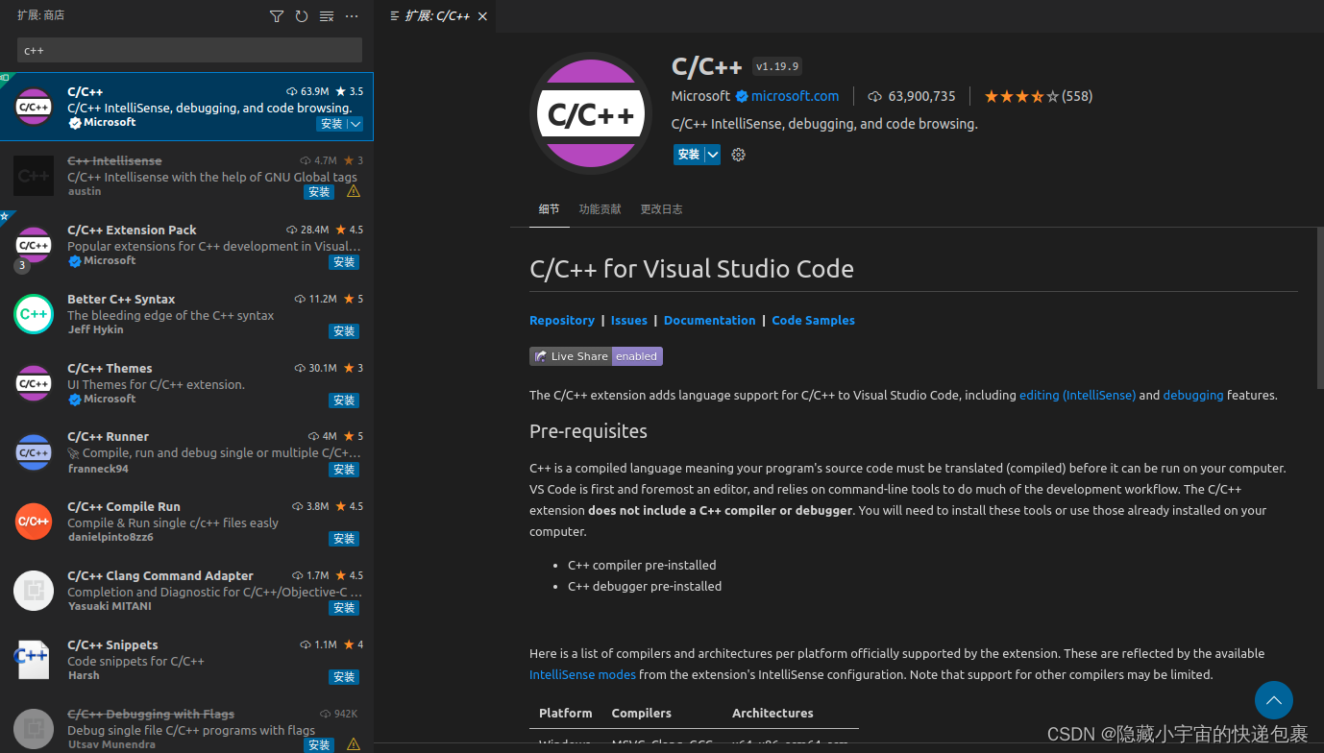Screen dimensions: 1324x753
Task: Click the filter extensions funnel icon
Action: click(x=277, y=16)
